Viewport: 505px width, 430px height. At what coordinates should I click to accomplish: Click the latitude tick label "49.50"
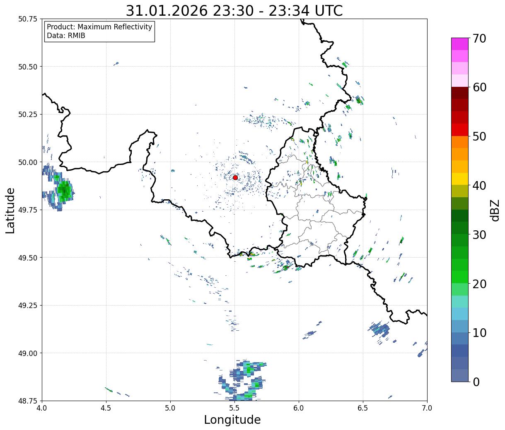28,258
